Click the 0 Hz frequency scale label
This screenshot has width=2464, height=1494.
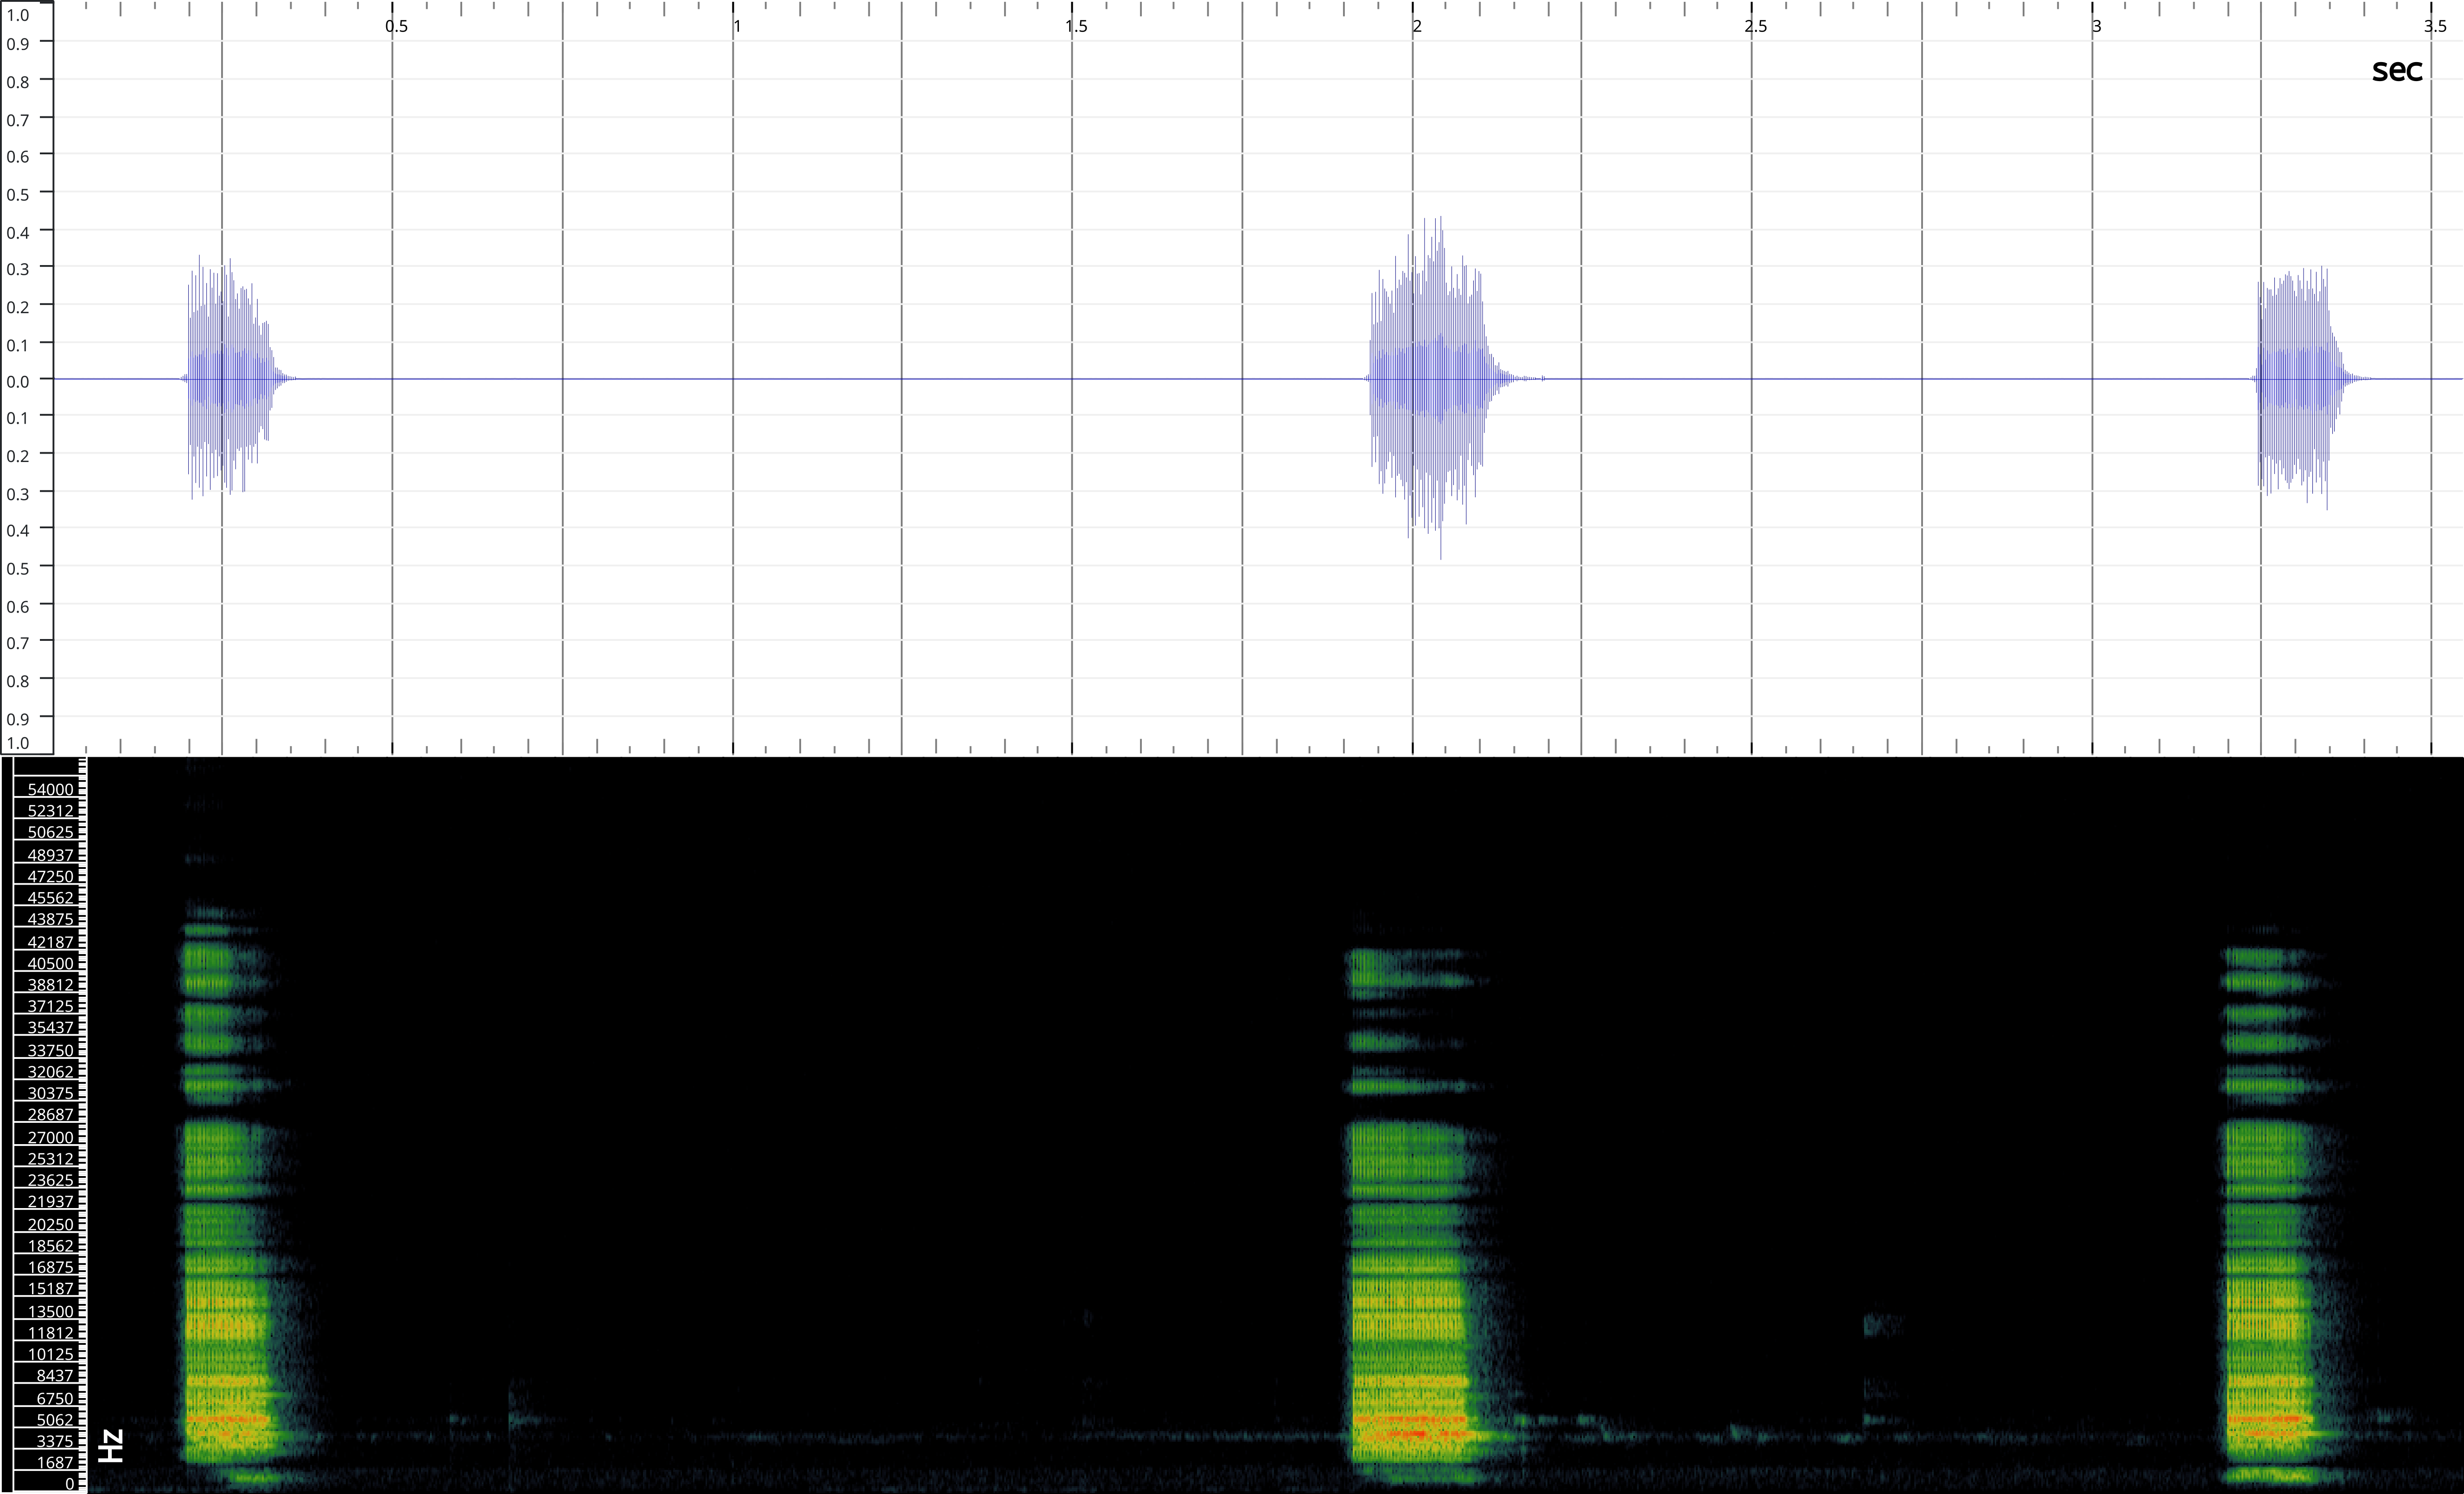[69, 1484]
